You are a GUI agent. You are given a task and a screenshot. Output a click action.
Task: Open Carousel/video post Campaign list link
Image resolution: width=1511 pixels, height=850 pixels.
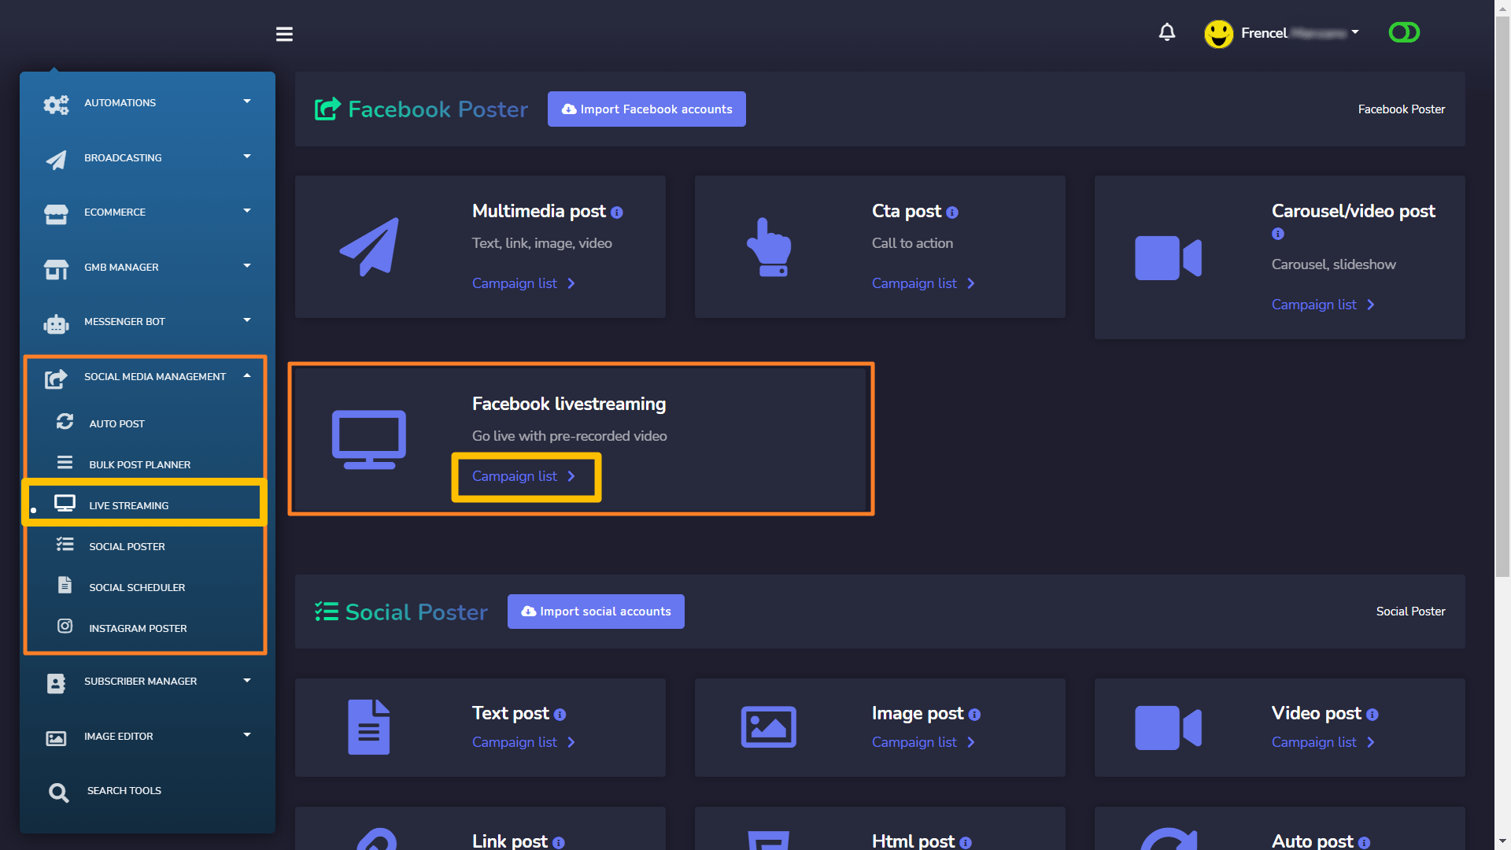[1323, 305]
